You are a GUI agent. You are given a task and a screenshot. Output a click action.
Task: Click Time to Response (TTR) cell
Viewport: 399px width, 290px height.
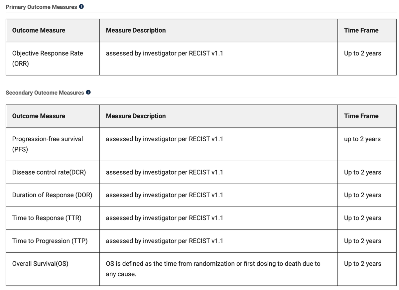pos(53,218)
